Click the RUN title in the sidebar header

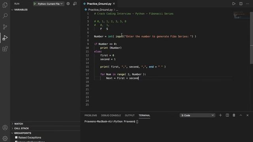[x=17, y=4]
